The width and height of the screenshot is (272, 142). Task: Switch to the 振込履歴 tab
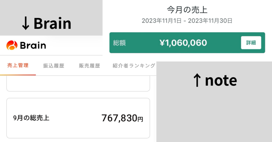click(54, 66)
